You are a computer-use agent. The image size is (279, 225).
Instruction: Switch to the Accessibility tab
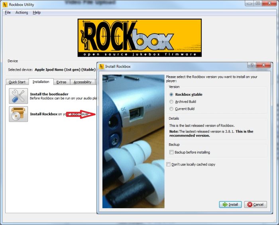click(83, 82)
